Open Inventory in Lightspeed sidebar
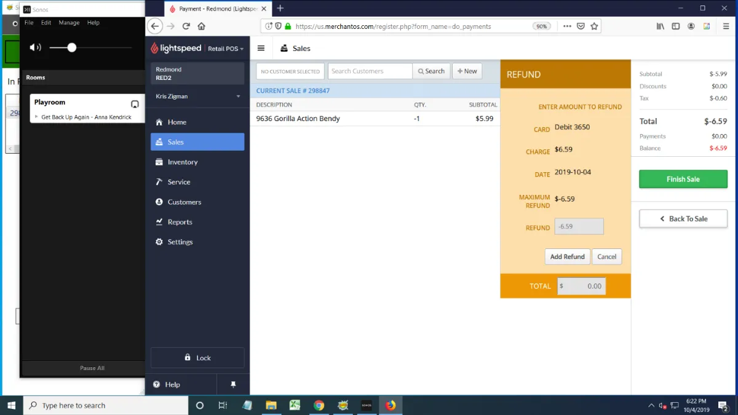Viewport: 738px width, 415px height. [197, 162]
